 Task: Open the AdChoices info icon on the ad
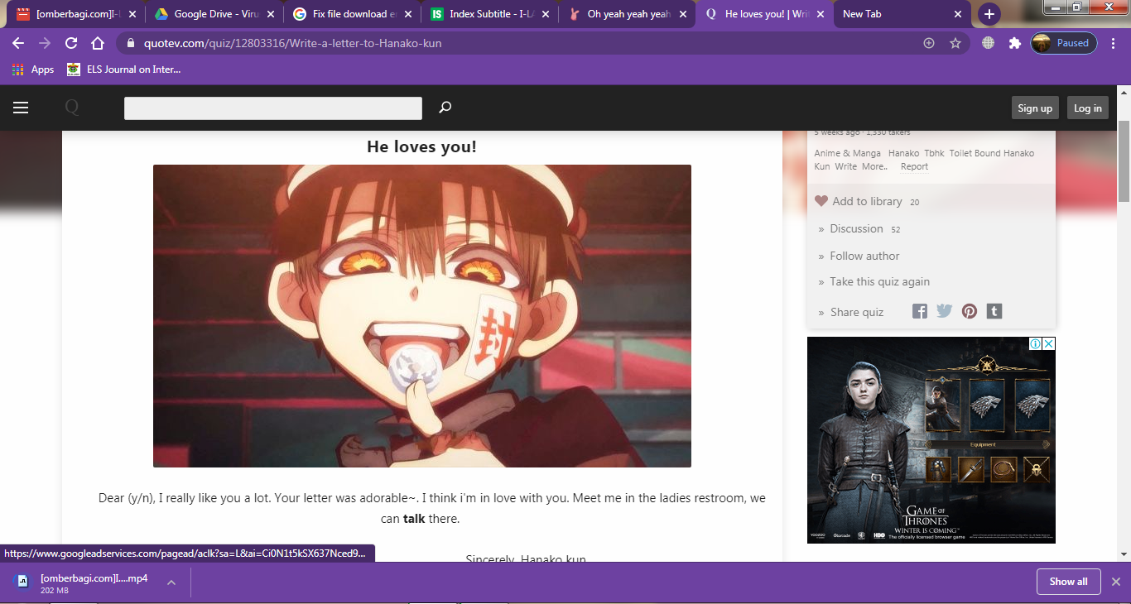pyautogui.click(x=1035, y=343)
